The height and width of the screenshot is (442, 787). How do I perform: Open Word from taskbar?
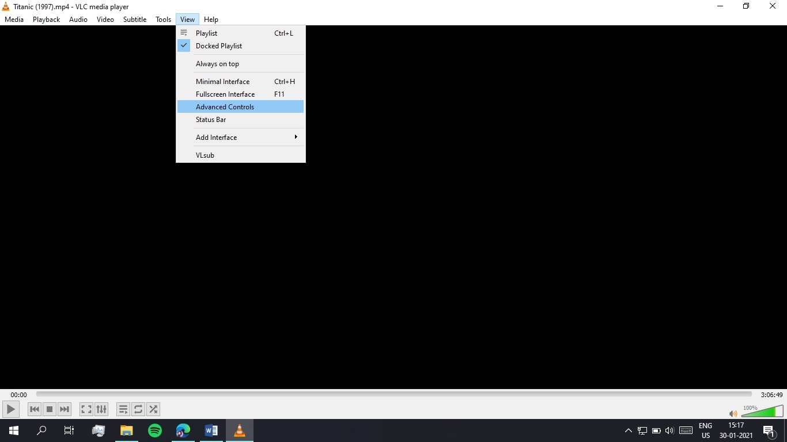pyautogui.click(x=211, y=430)
